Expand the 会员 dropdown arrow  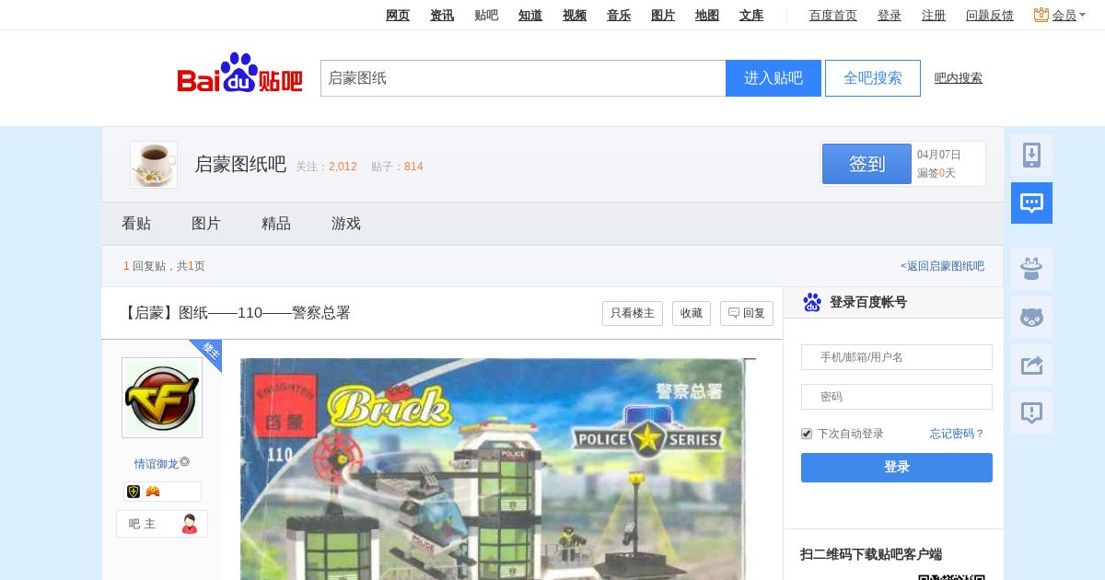pos(1083,15)
